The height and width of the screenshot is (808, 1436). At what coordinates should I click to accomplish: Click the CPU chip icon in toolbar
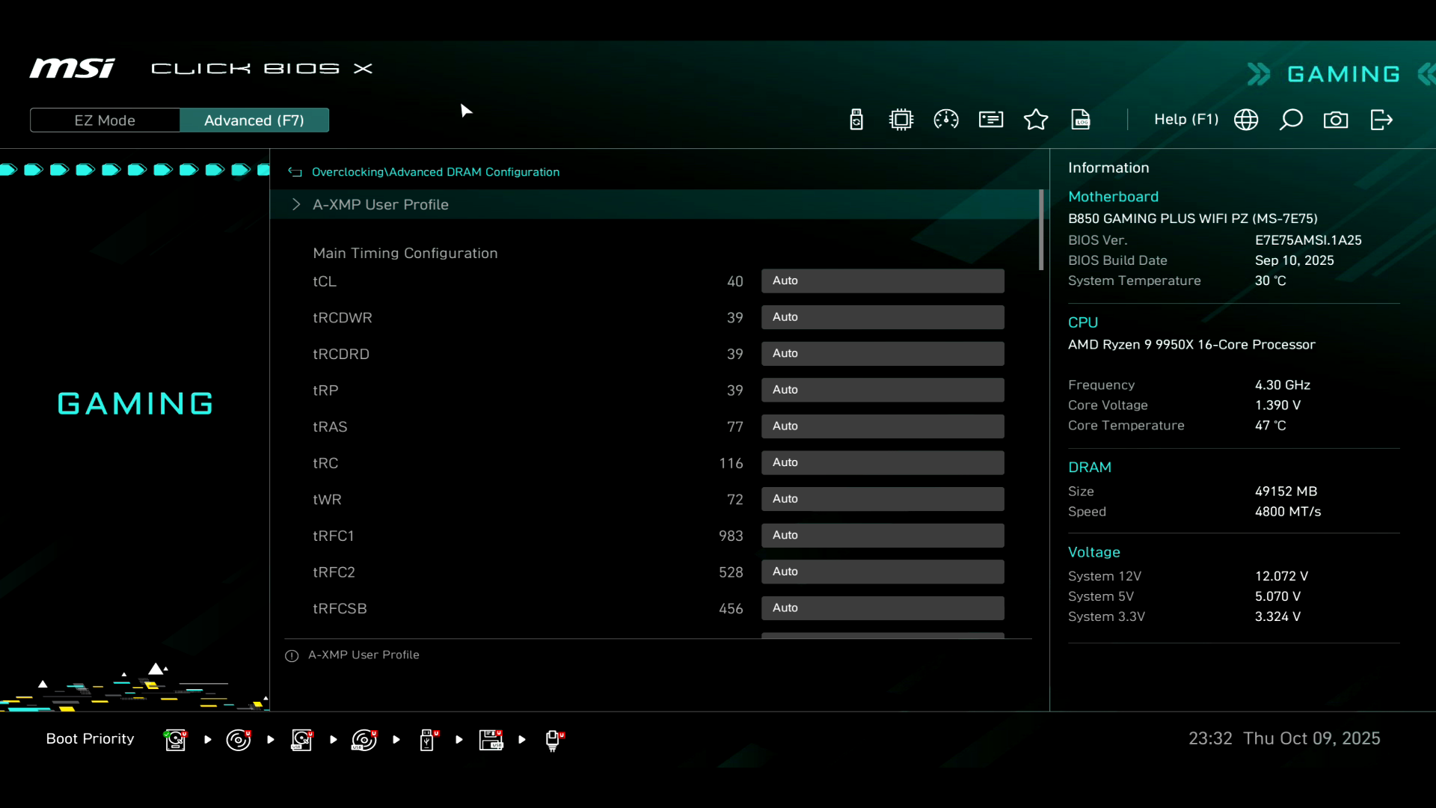(901, 120)
